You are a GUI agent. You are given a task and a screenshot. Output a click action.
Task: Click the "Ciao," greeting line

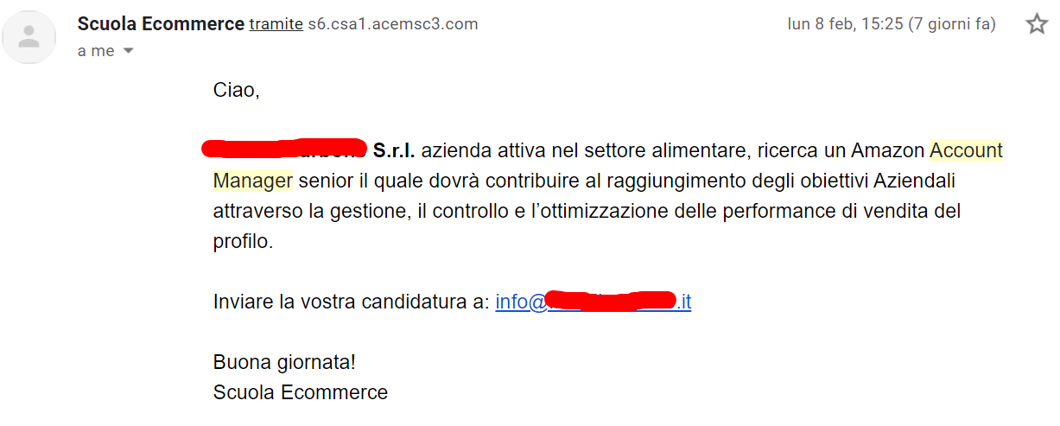coord(237,90)
